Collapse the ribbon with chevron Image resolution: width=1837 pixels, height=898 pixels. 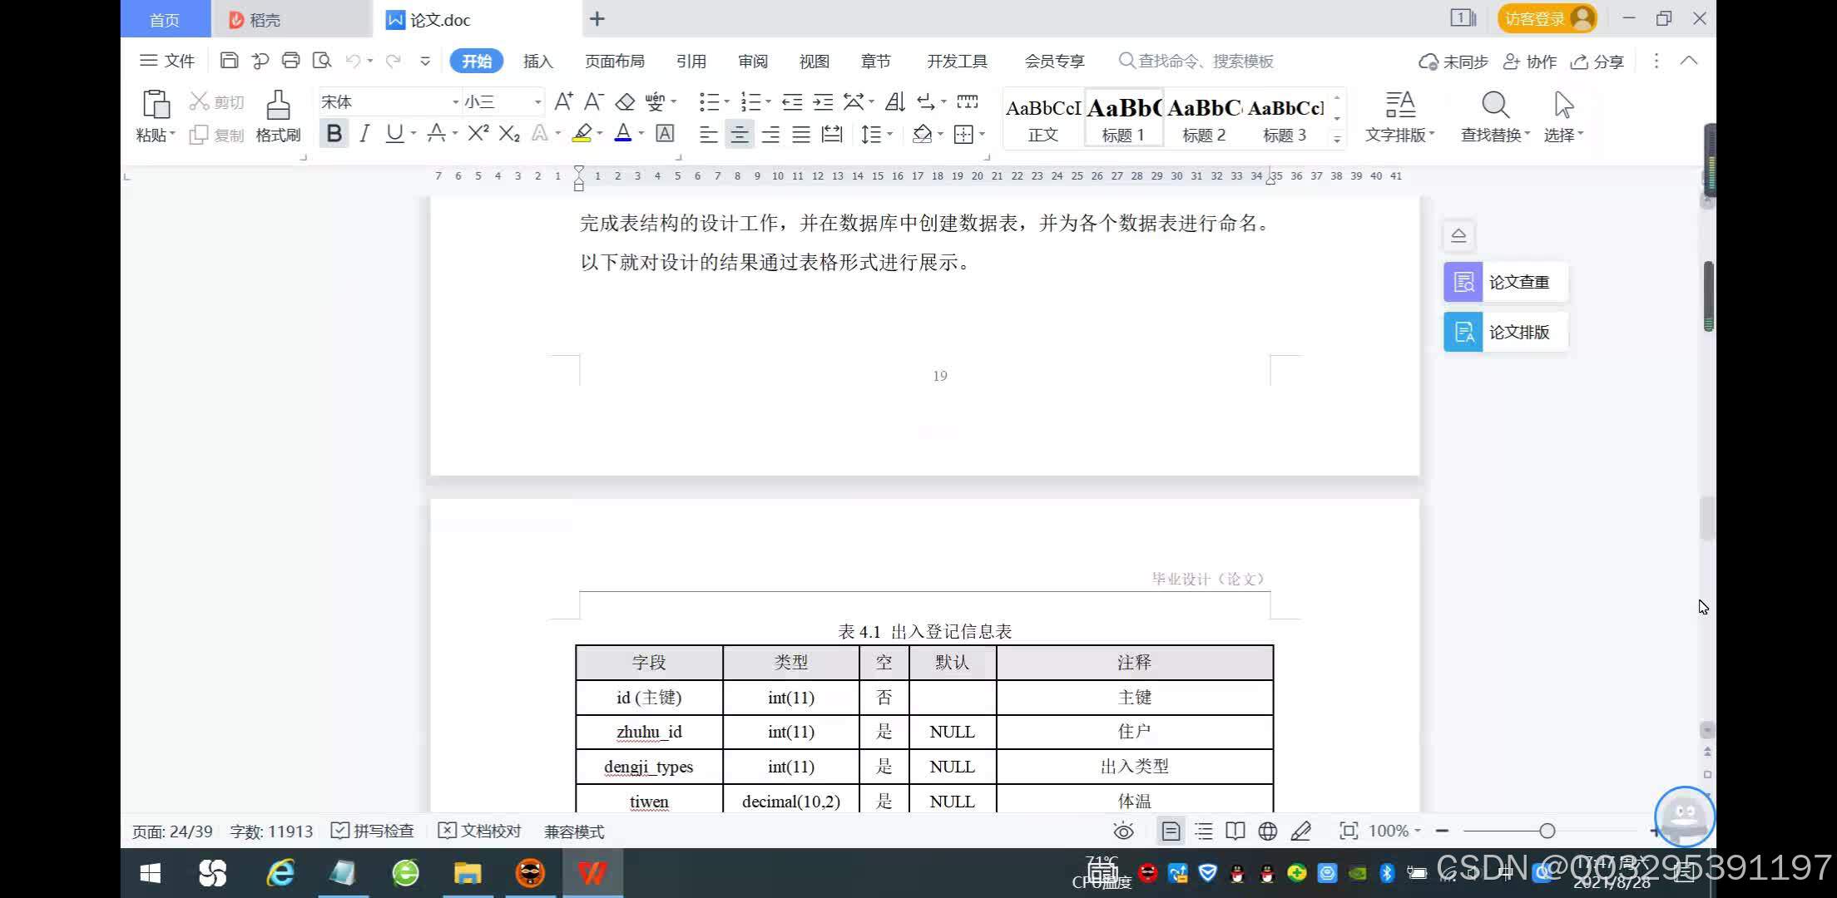[1689, 61]
